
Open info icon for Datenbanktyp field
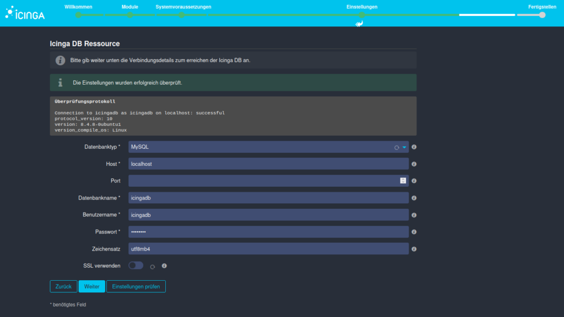[414, 147]
